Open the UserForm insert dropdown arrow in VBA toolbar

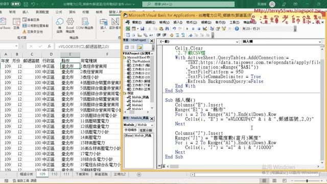(x=137, y=29)
